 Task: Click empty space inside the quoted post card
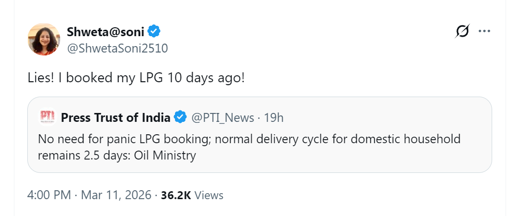point(388,118)
